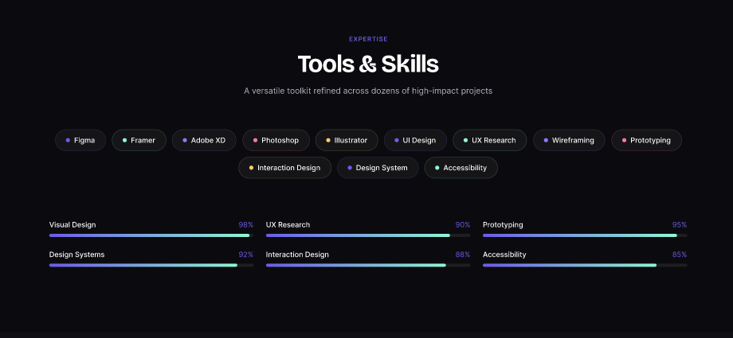Click the 90% value
The image size is (733, 338).
pos(463,224)
